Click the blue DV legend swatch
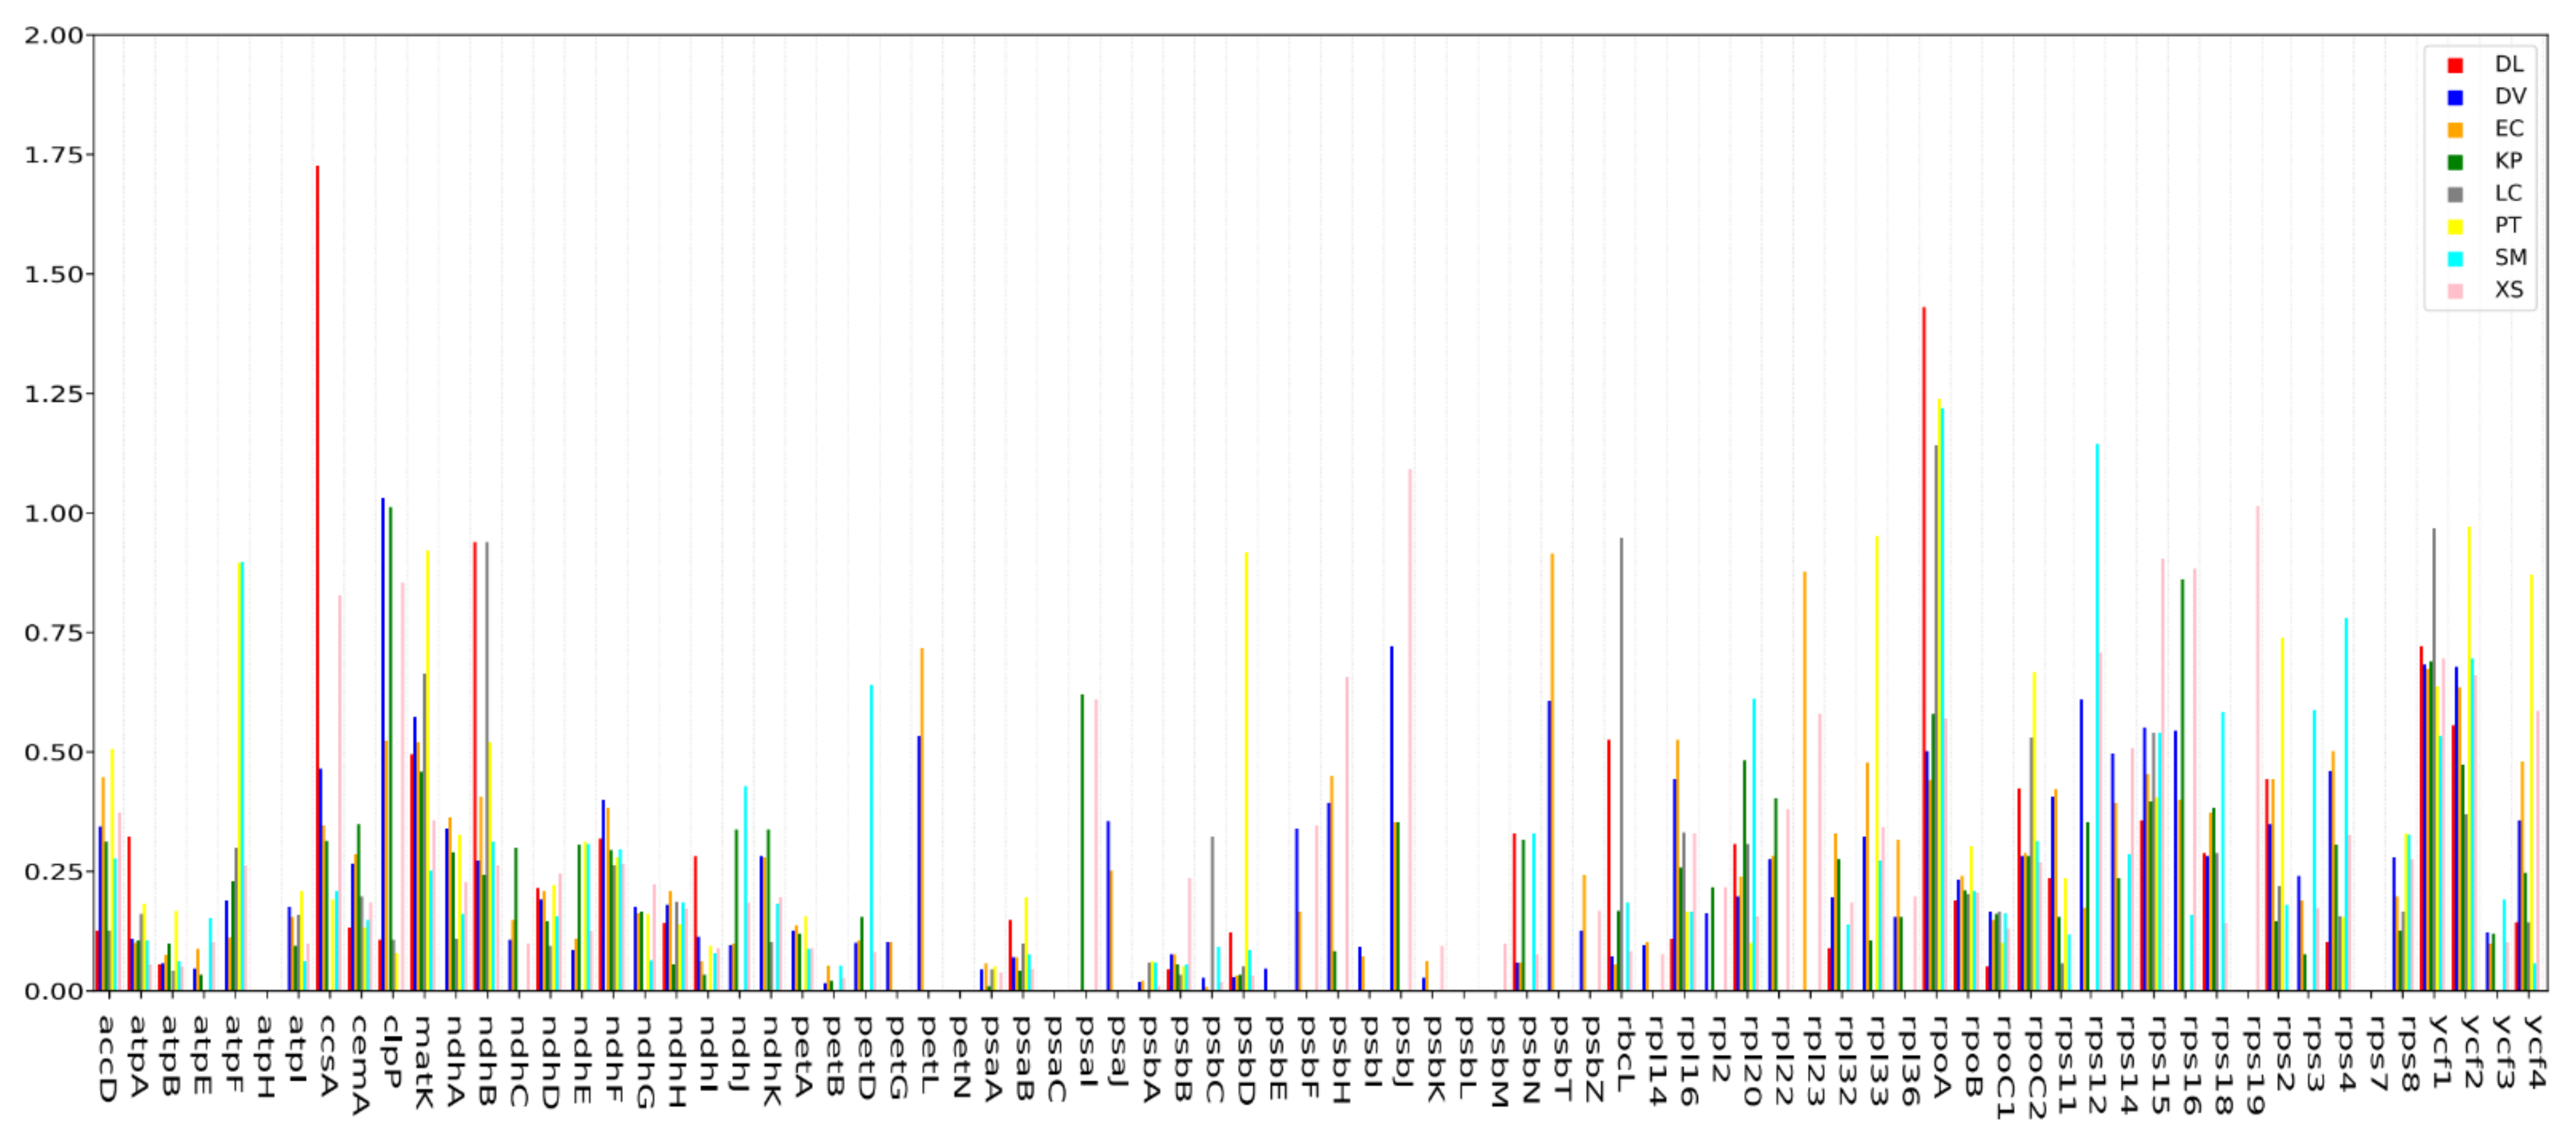2576x1140 pixels. [2454, 98]
